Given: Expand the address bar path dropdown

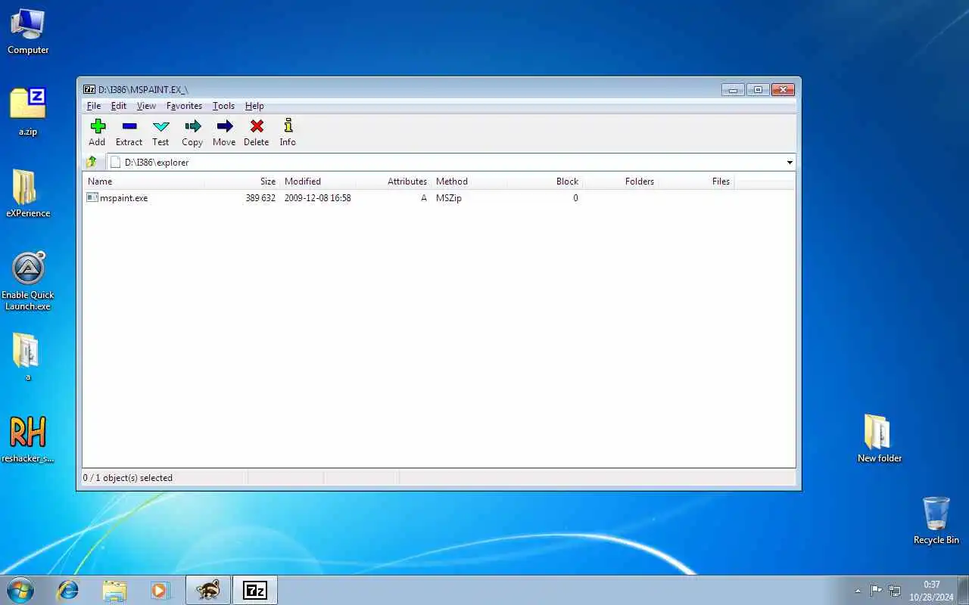Looking at the screenshot, I should tap(790, 162).
